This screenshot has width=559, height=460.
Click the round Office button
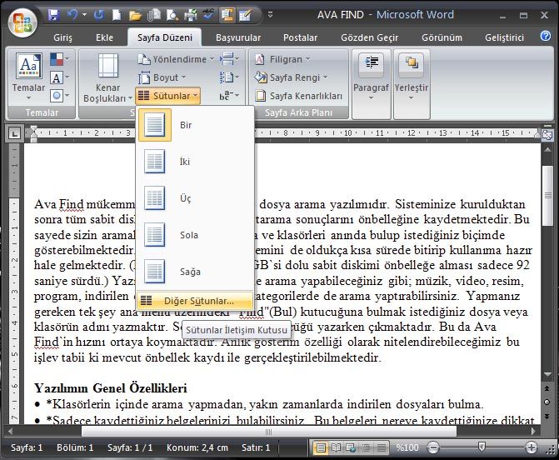(x=22, y=22)
